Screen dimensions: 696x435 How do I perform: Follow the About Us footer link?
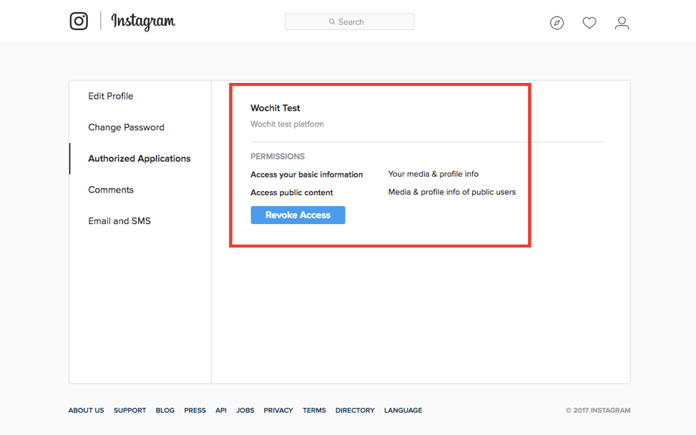click(86, 410)
